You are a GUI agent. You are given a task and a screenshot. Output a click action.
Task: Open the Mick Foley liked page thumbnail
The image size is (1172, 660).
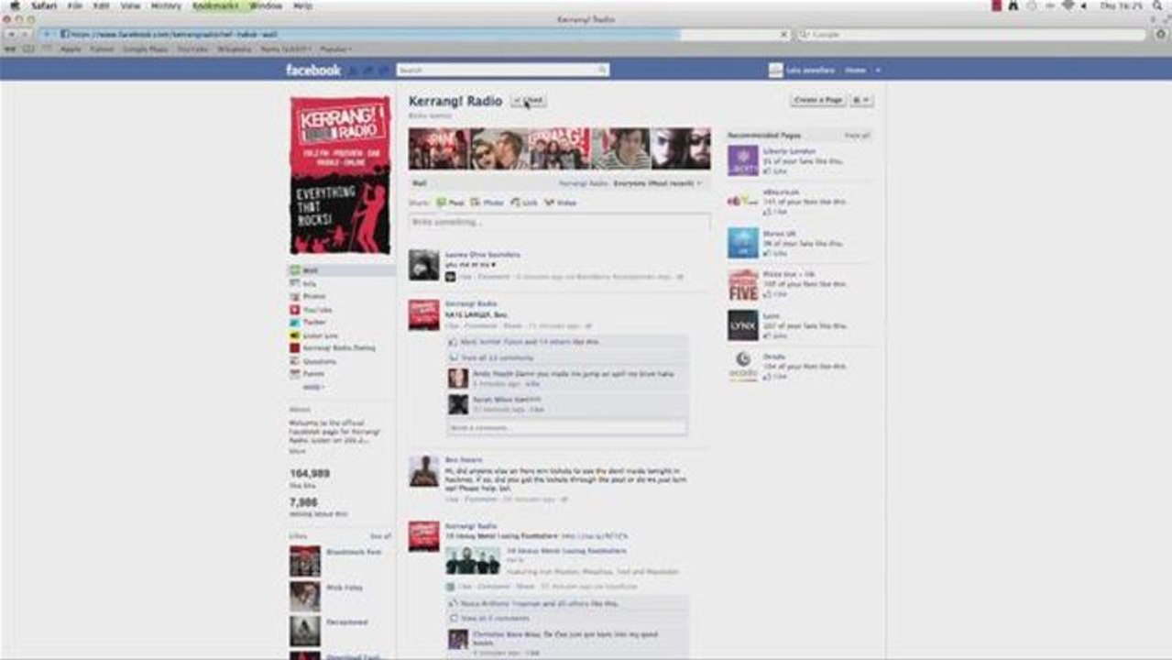click(305, 596)
